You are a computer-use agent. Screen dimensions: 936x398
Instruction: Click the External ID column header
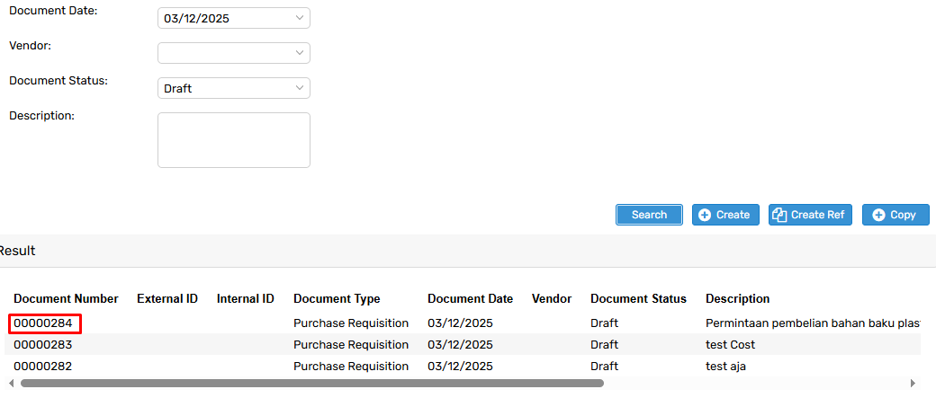click(166, 298)
